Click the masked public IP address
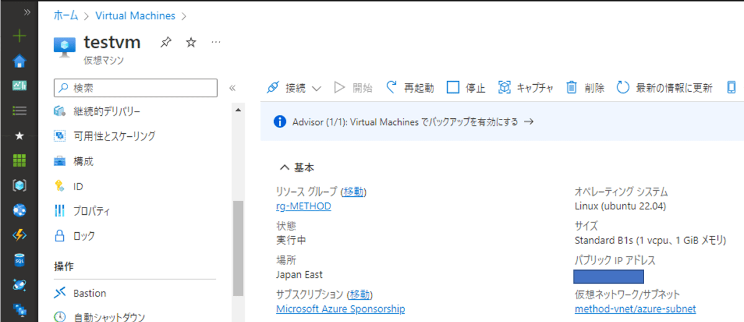This screenshot has width=744, height=322. (x=609, y=277)
